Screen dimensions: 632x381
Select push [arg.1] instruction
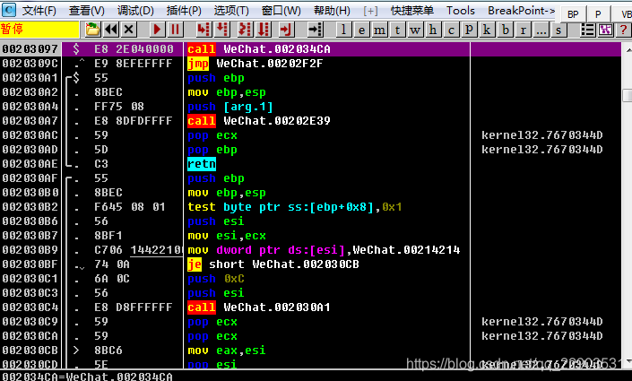(x=230, y=107)
